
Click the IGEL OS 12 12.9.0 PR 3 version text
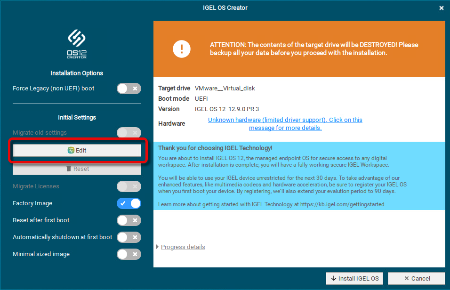click(x=227, y=109)
